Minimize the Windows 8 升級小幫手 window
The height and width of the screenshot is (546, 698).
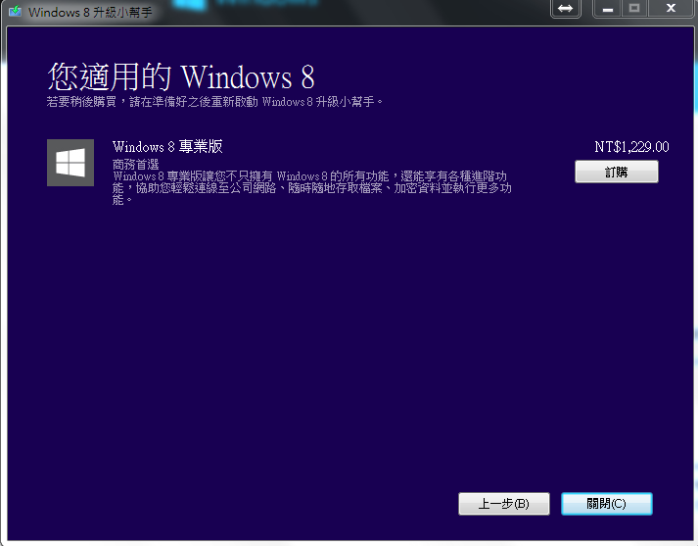[608, 9]
